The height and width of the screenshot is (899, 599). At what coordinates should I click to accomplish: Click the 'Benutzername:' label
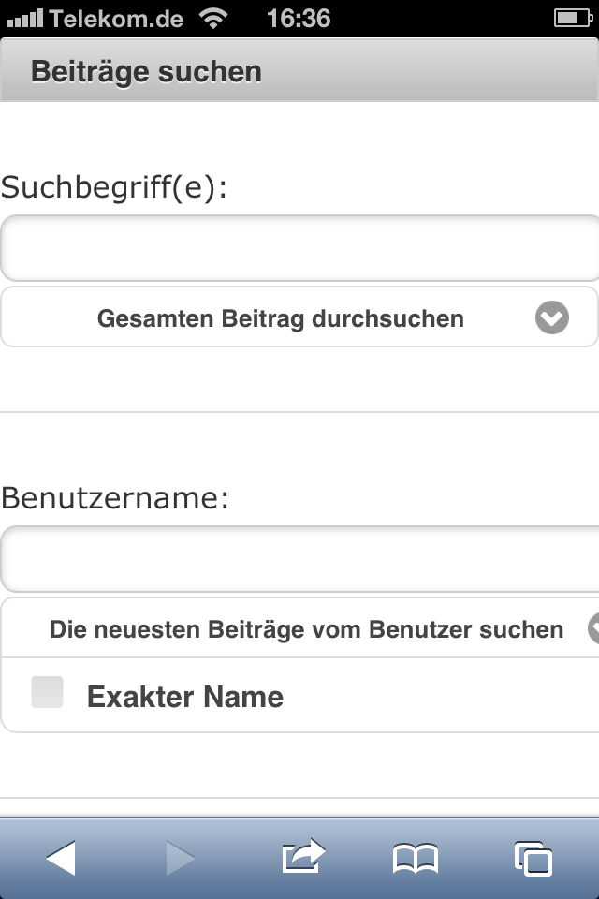click(x=115, y=498)
